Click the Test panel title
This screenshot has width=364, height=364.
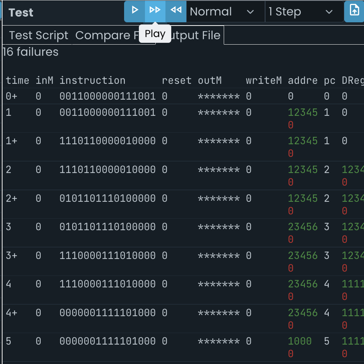(21, 12)
